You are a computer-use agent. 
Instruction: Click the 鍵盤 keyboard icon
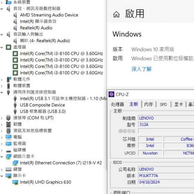(9, 169)
